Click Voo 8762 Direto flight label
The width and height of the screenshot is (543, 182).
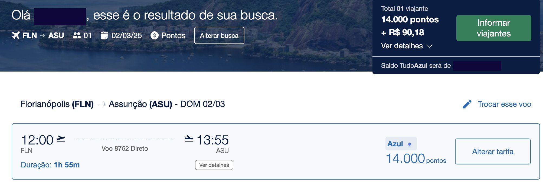(x=125, y=149)
